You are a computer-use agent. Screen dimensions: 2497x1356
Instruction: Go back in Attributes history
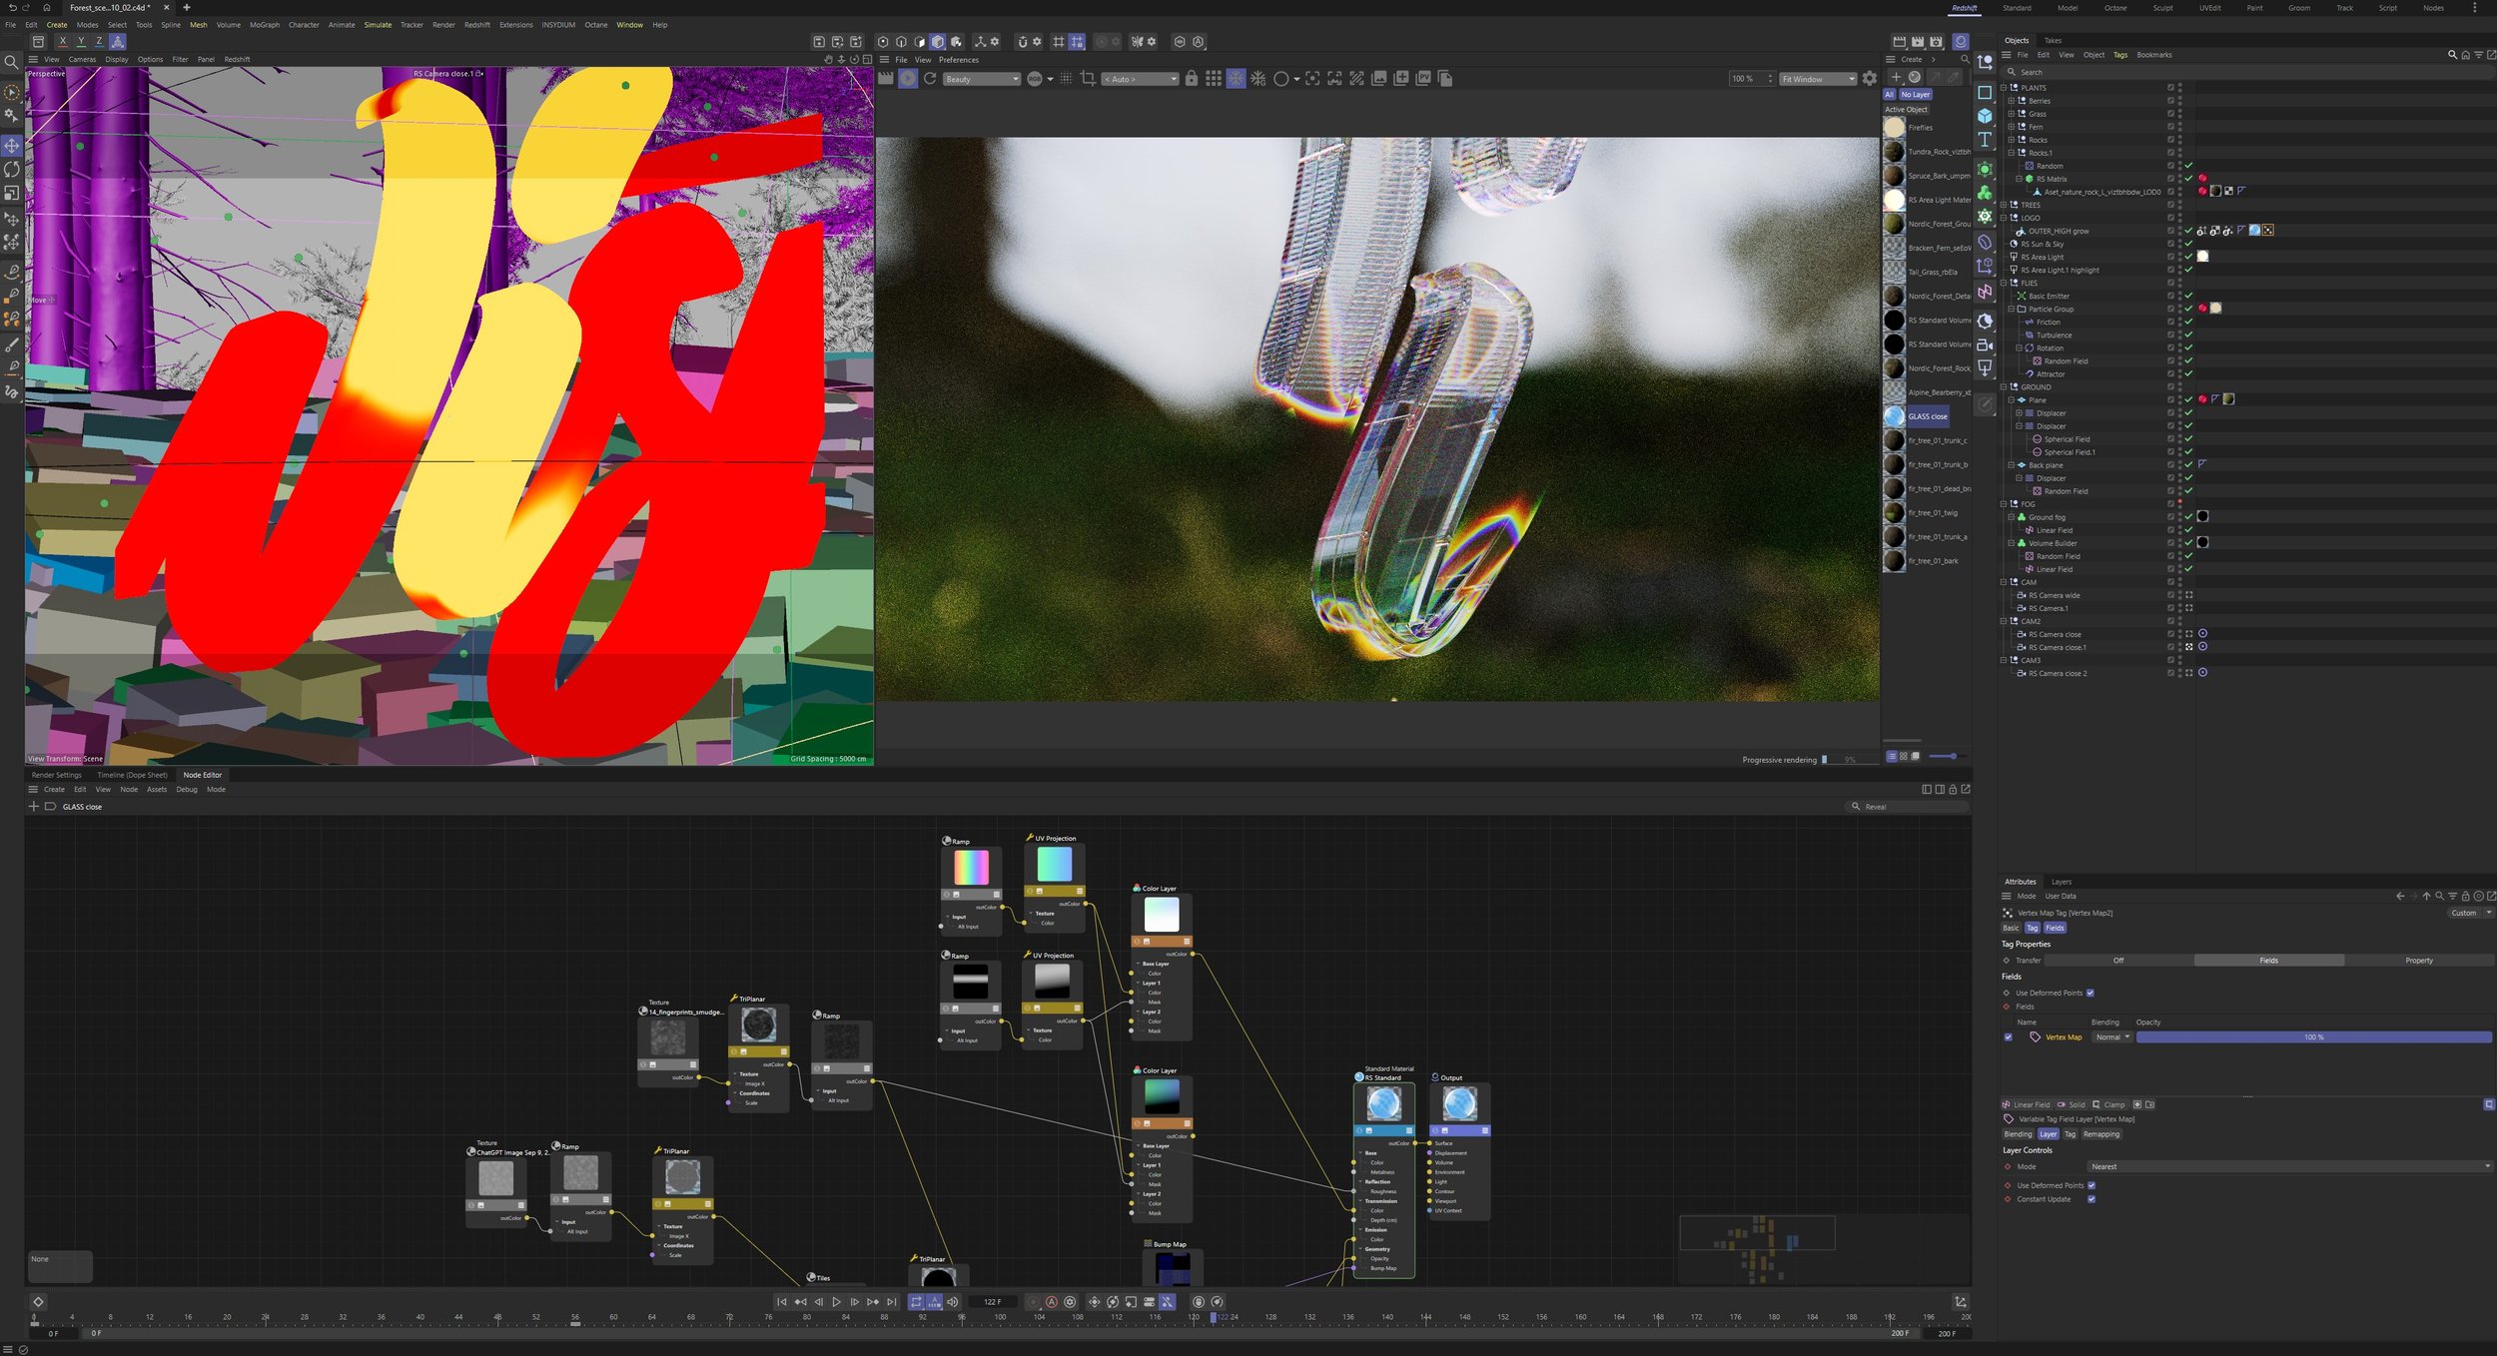(x=2400, y=897)
